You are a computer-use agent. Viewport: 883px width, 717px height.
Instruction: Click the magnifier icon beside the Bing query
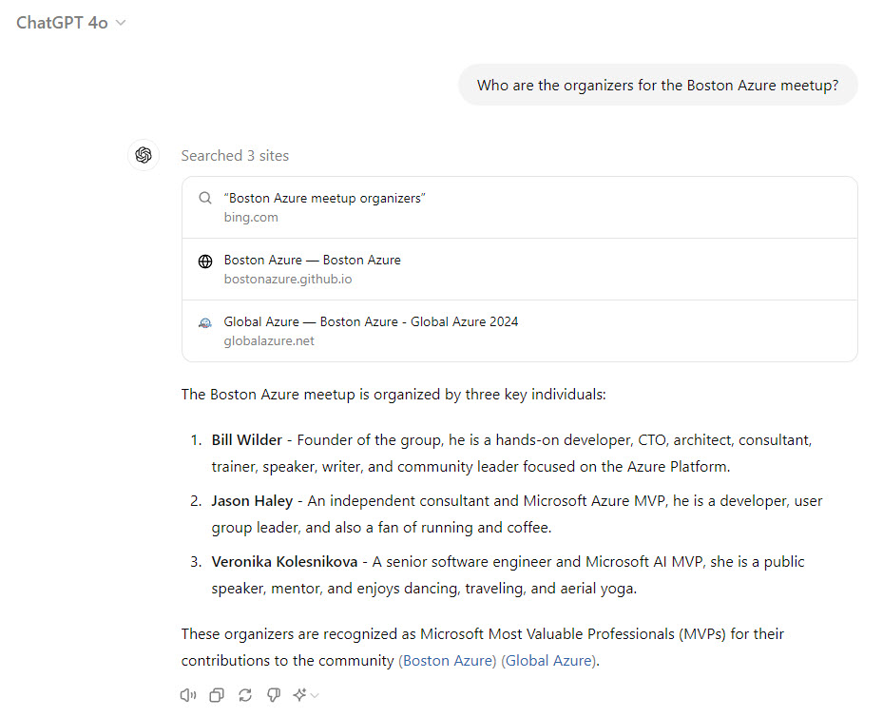(x=205, y=198)
